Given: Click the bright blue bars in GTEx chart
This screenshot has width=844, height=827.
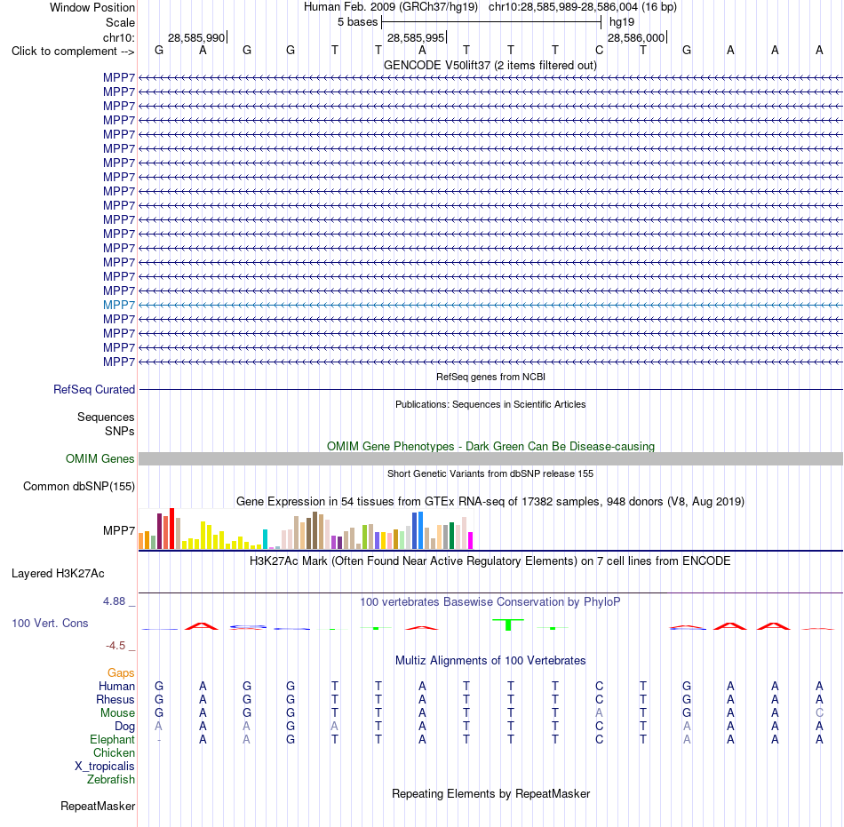Looking at the screenshot, I should pos(418,530).
